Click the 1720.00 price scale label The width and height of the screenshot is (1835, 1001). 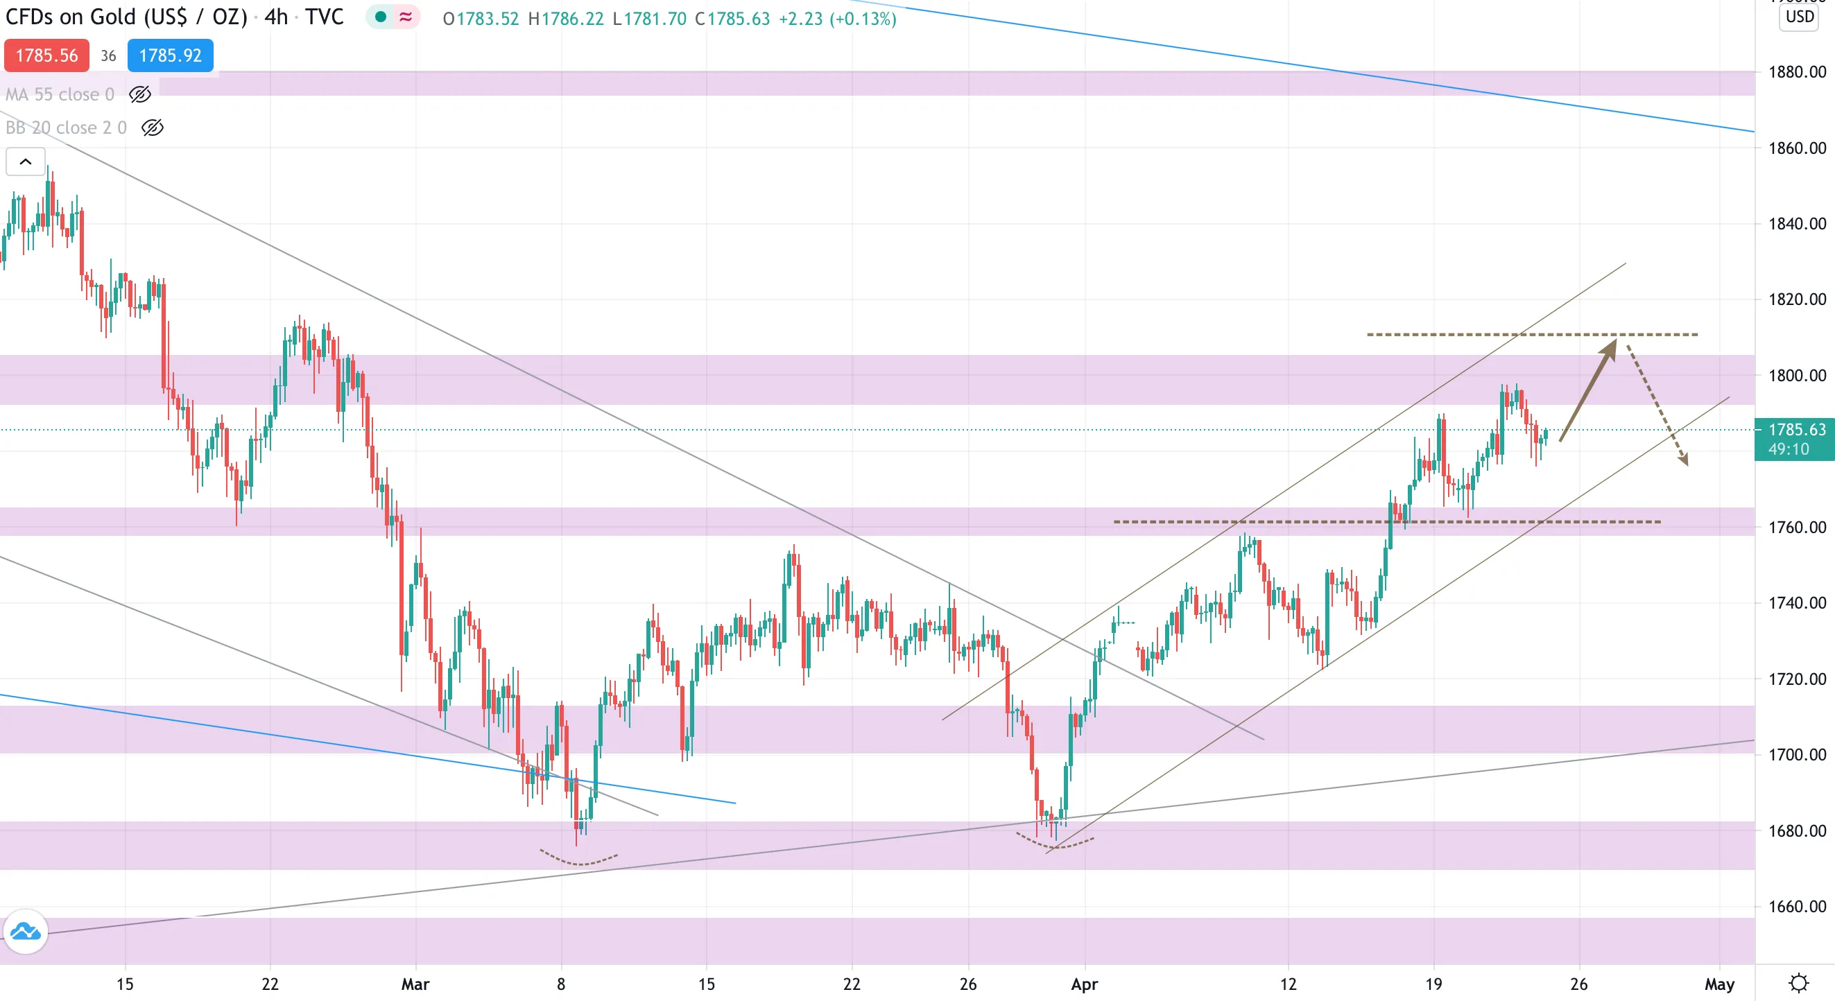pos(1798,679)
